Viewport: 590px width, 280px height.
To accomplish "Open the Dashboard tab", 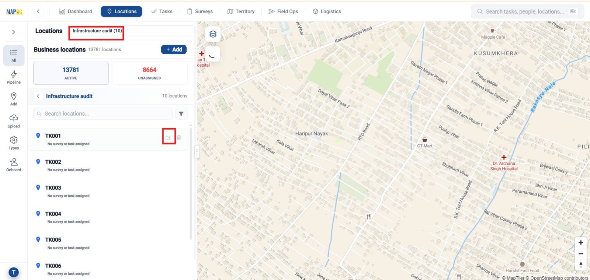I will click(76, 11).
